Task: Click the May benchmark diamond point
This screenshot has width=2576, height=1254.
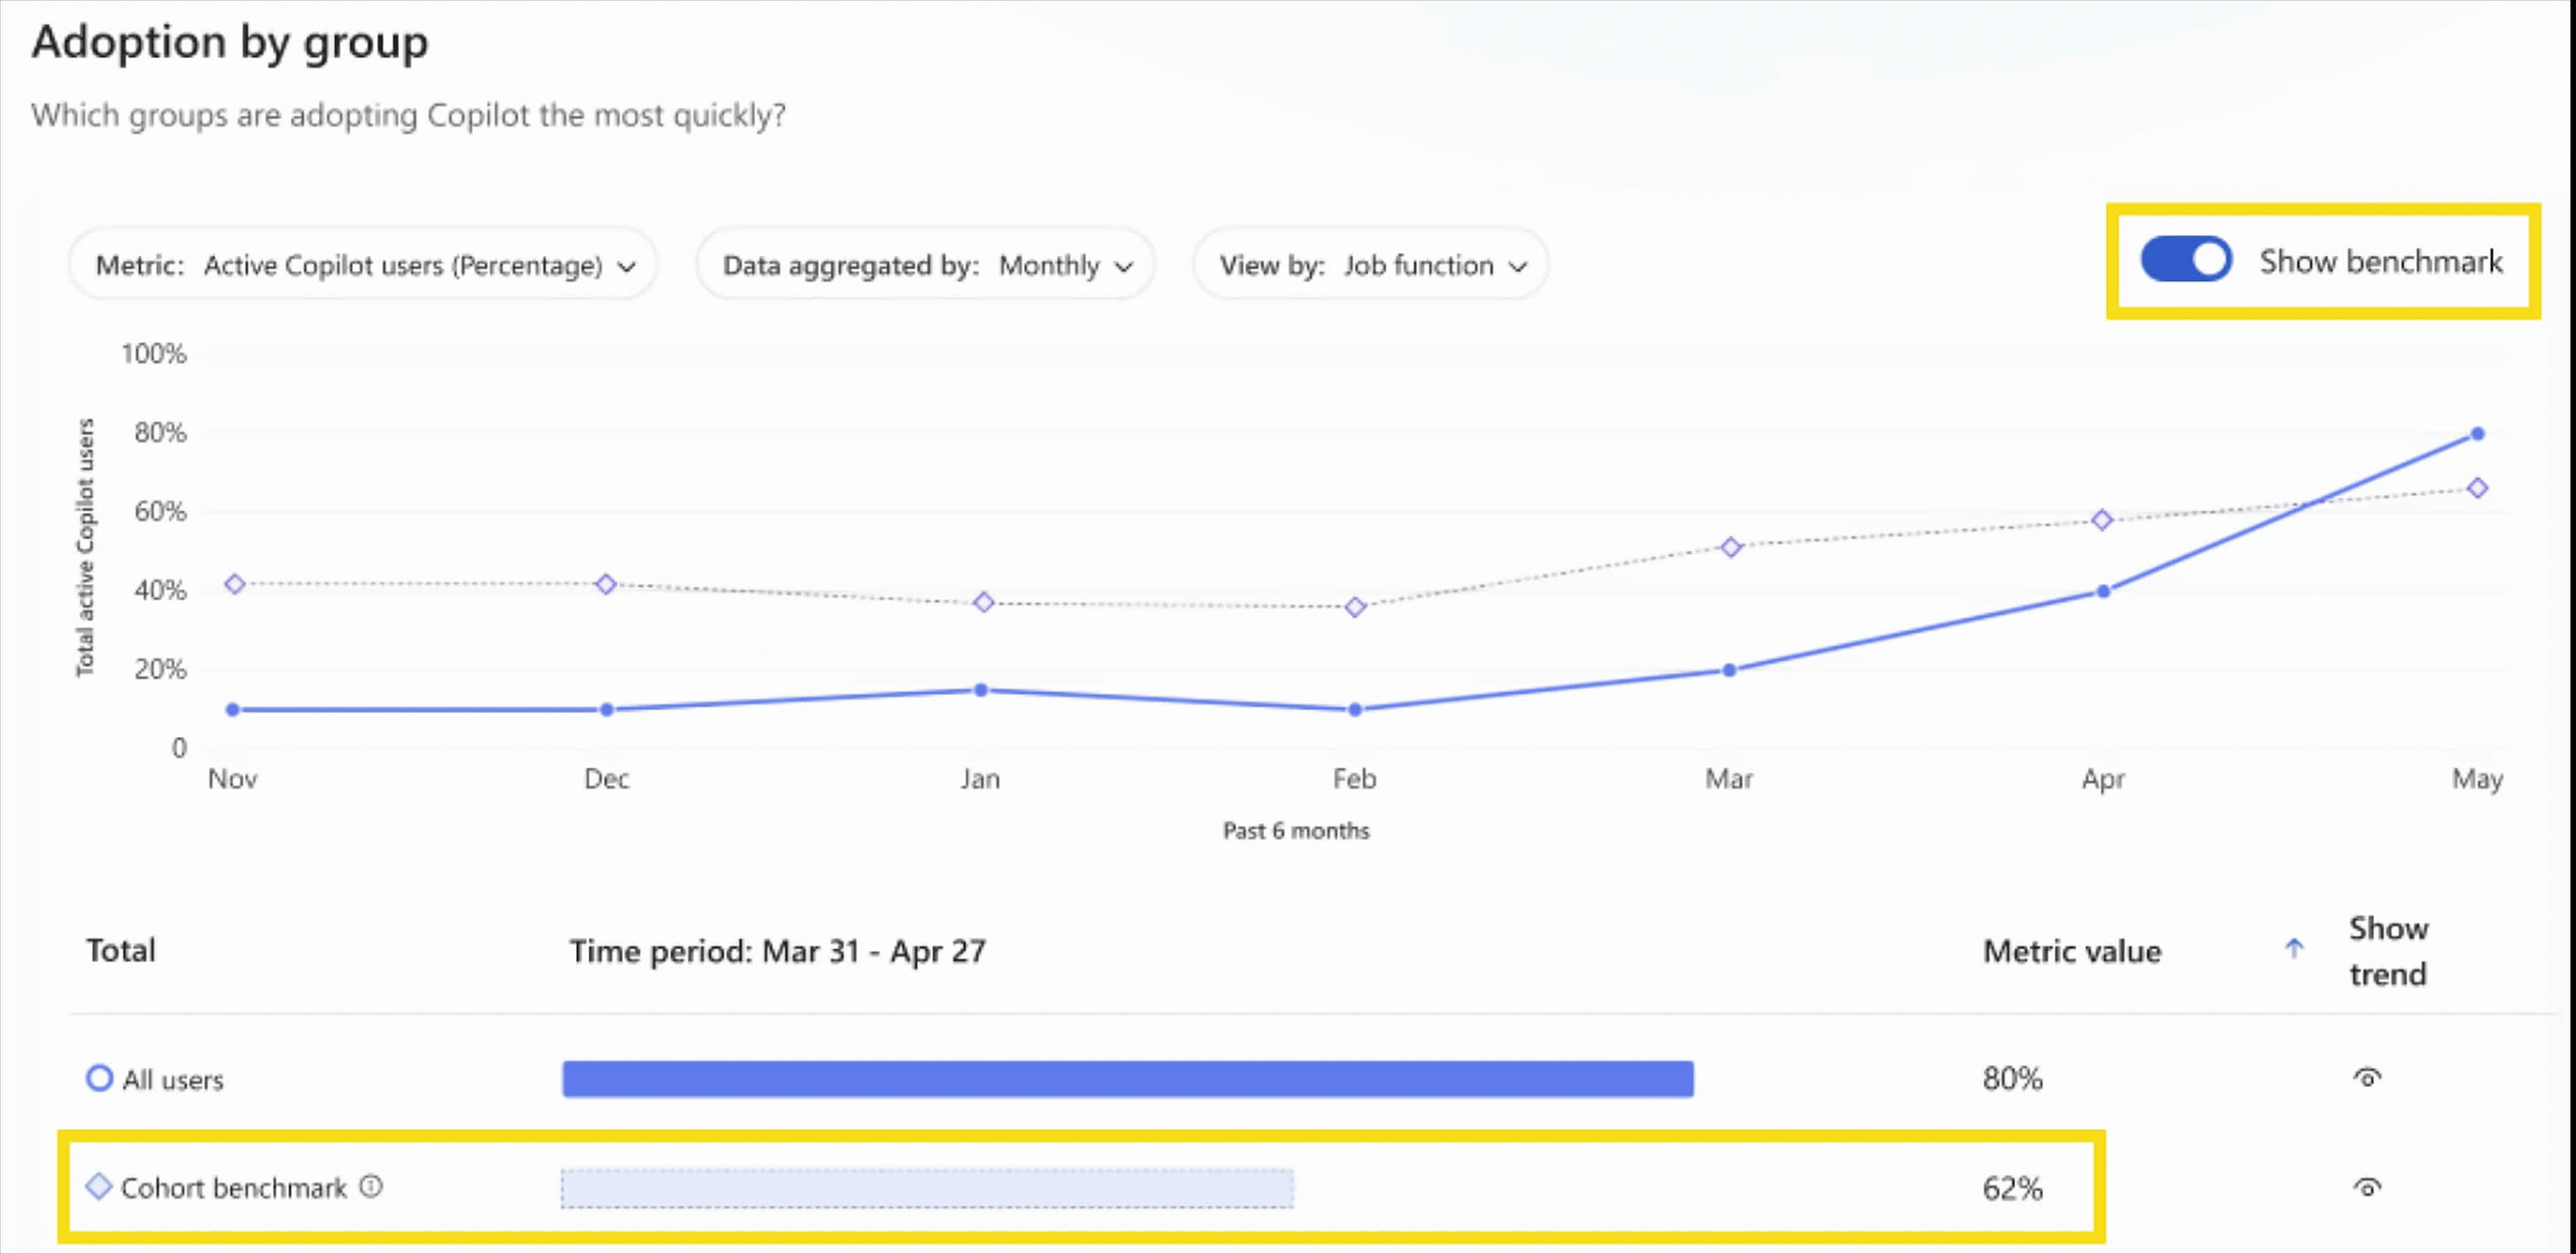Action: click(2477, 489)
